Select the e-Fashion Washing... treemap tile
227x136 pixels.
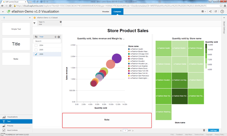coord(164,112)
